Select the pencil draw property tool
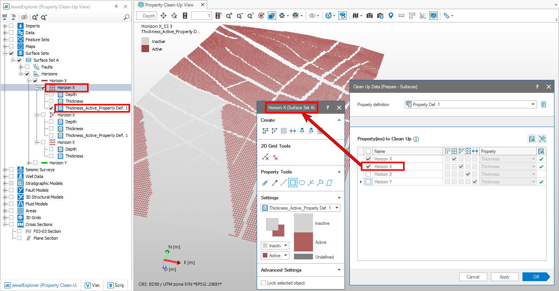 (265, 183)
